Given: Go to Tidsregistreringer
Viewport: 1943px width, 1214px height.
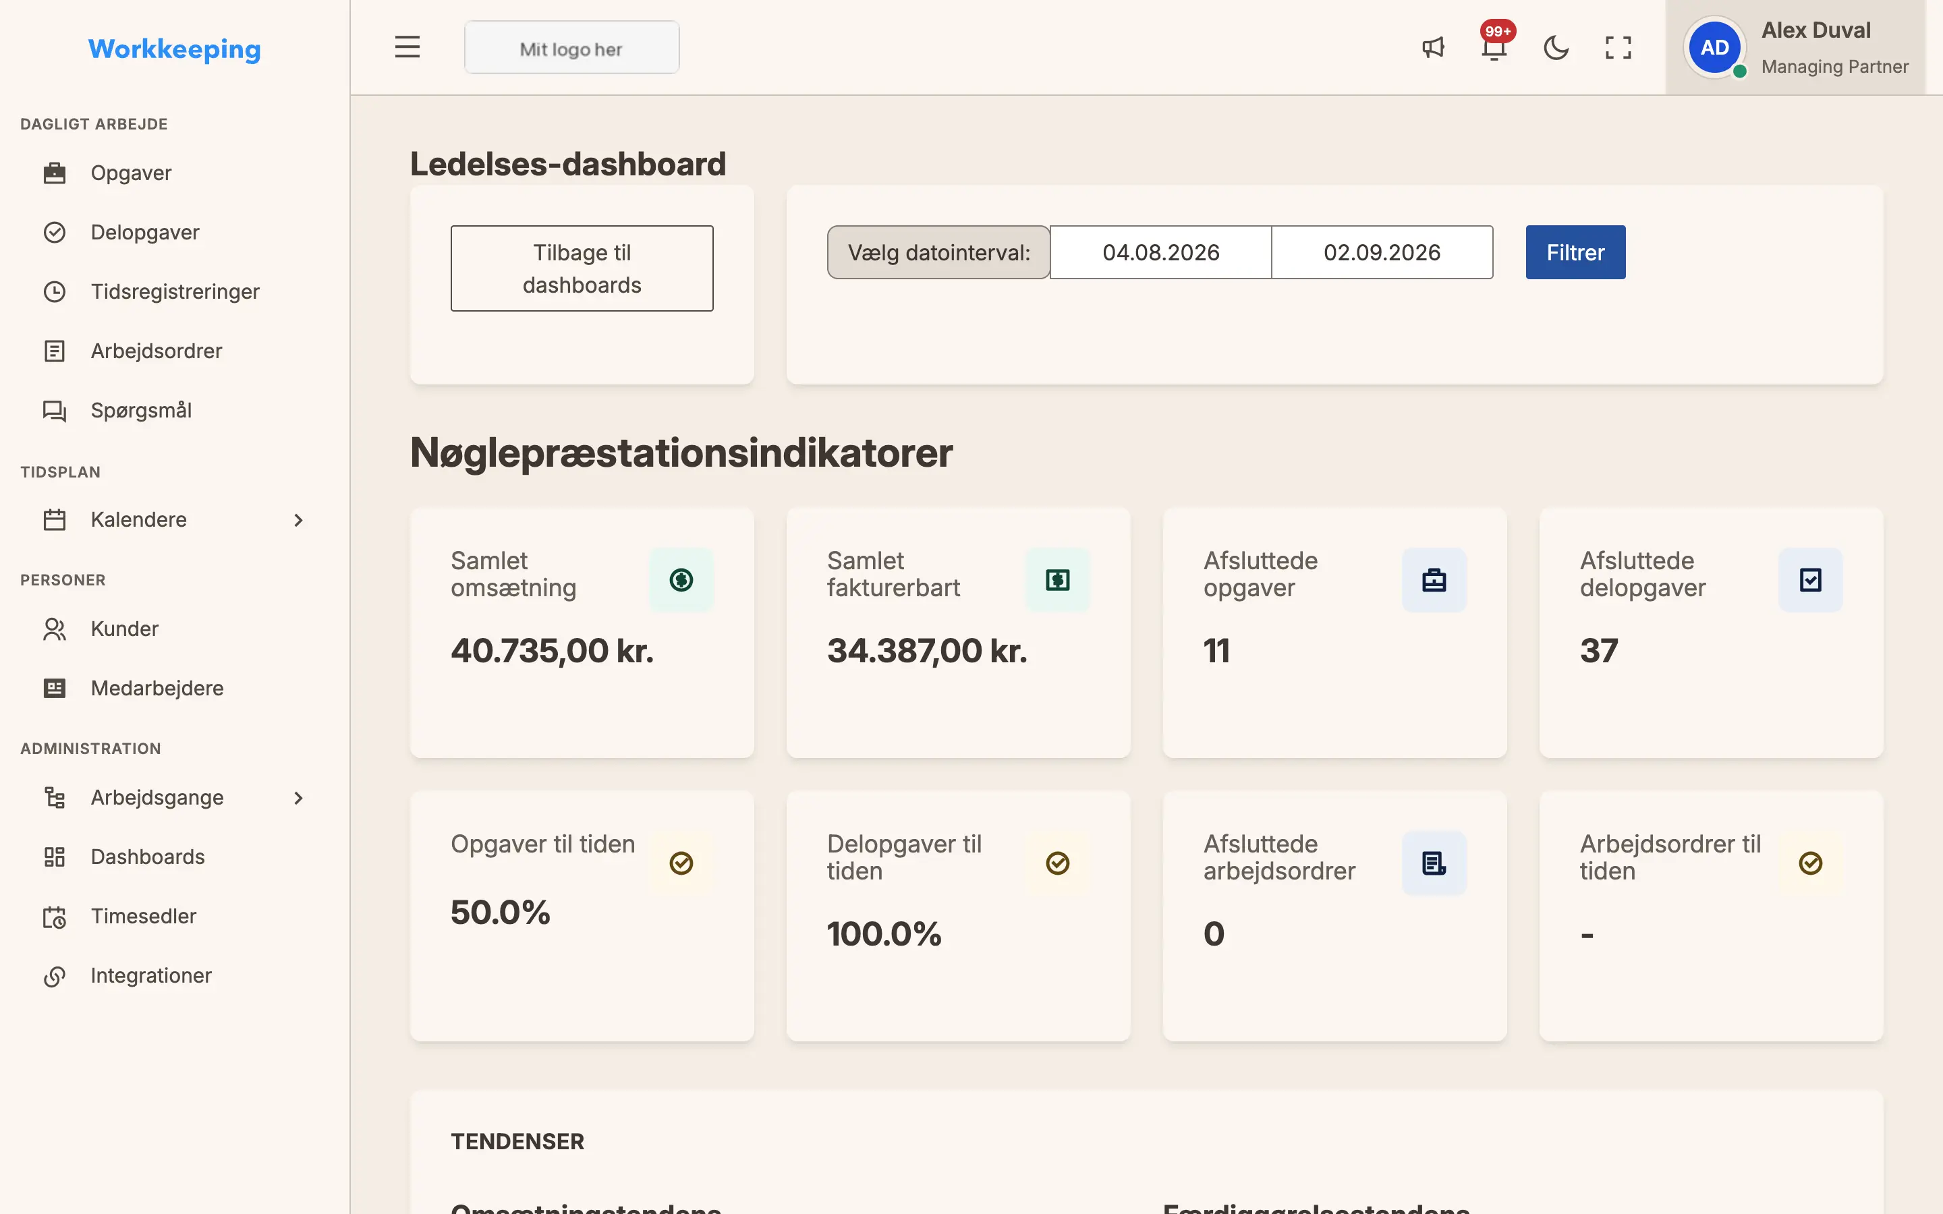Looking at the screenshot, I should point(174,291).
